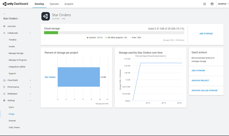This screenshot has height=136, width=229.
Task: Collapse the Collaborate section chevron
Action: (x=30, y=33)
